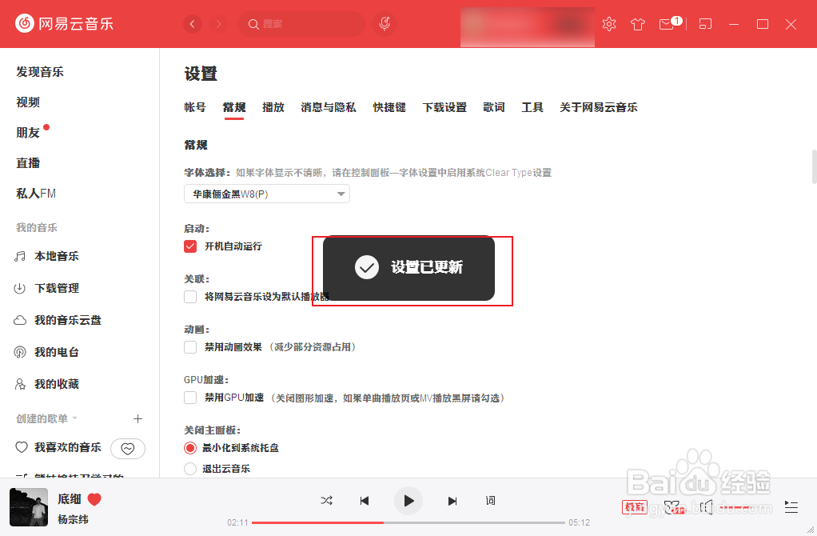This screenshot has width=817, height=536.
Task: Open the message inbox envelope icon
Action: tap(665, 24)
